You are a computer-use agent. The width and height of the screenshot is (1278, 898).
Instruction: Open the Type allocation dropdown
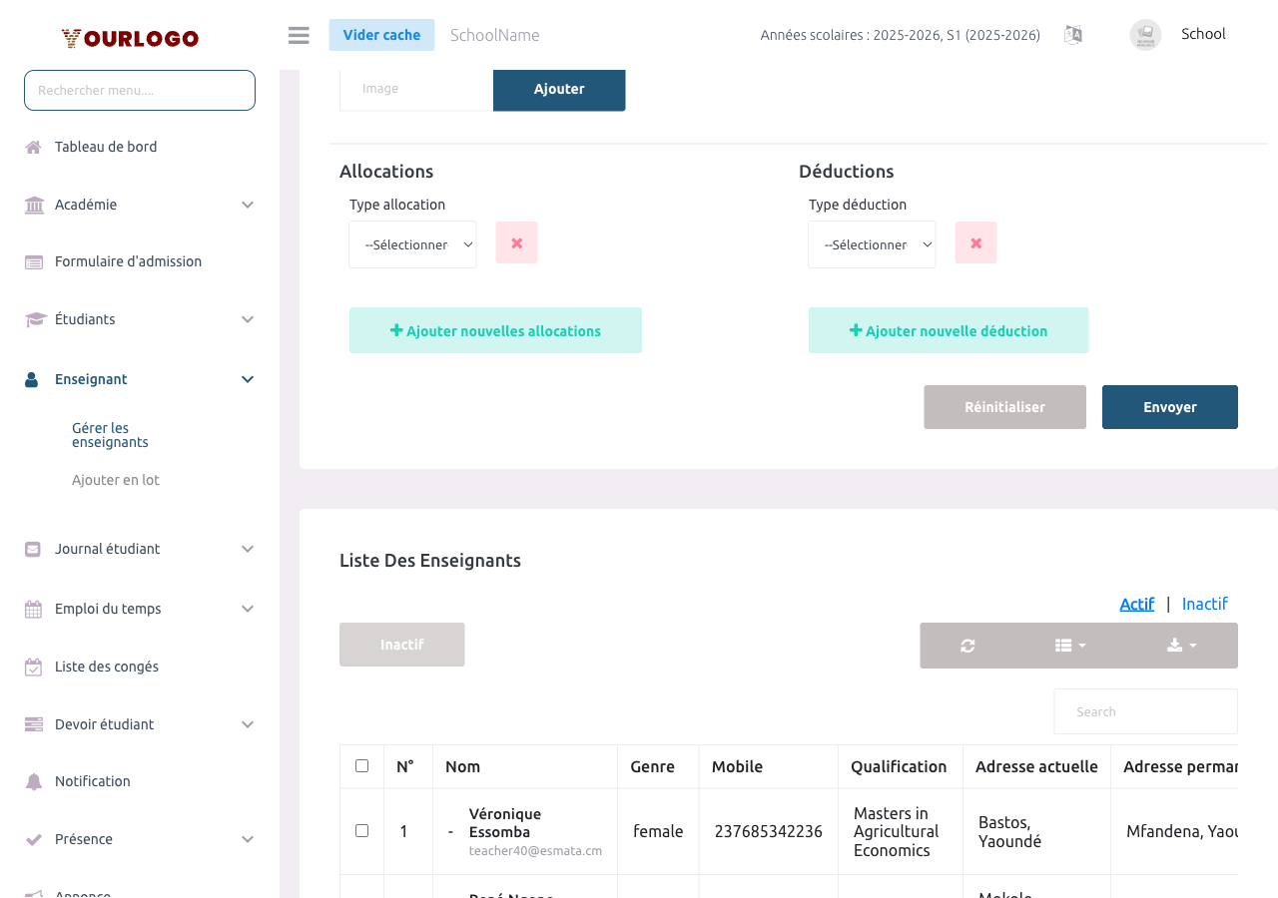(x=412, y=244)
